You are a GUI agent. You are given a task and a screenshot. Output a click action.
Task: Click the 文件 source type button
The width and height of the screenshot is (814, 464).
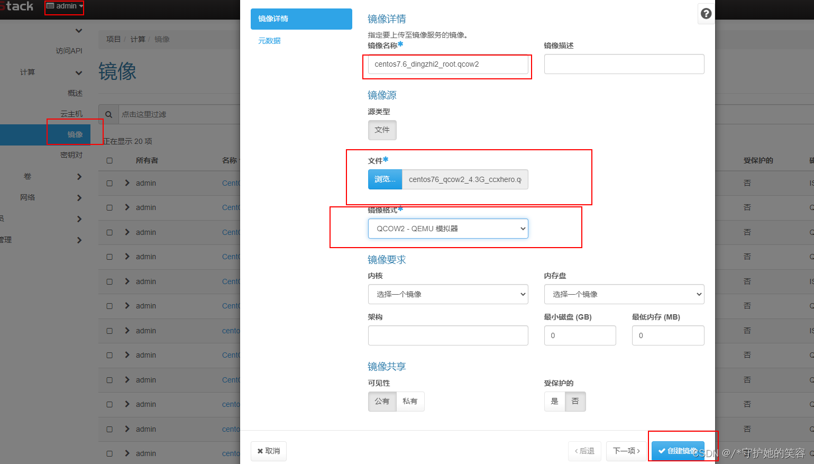point(382,130)
